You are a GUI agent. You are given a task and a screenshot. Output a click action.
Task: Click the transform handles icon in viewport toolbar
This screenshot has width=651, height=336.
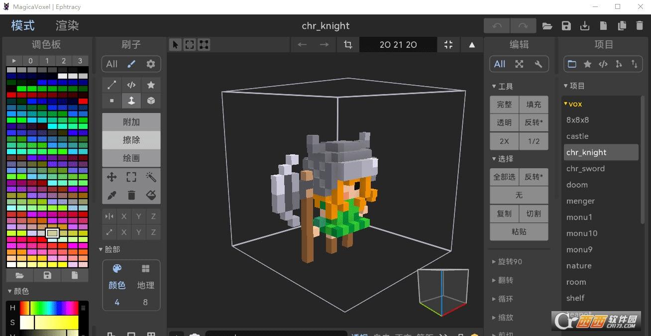click(x=204, y=45)
